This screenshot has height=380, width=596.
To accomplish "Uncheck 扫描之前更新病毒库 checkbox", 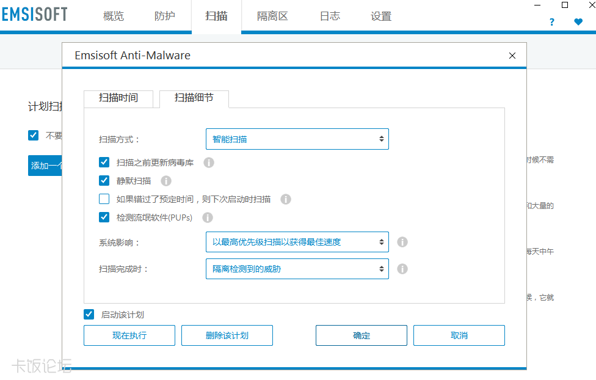I will (104, 163).
